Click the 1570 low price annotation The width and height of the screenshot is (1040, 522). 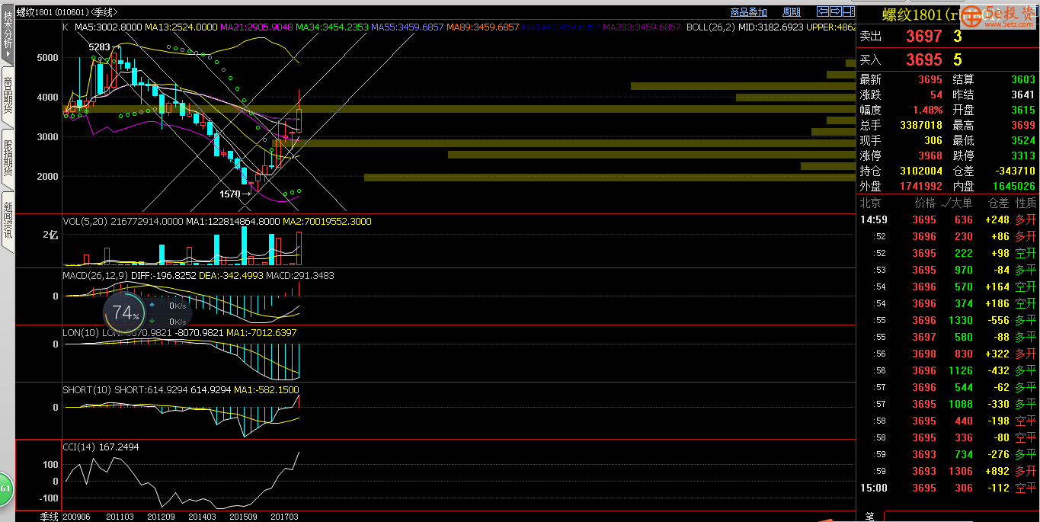[230, 194]
